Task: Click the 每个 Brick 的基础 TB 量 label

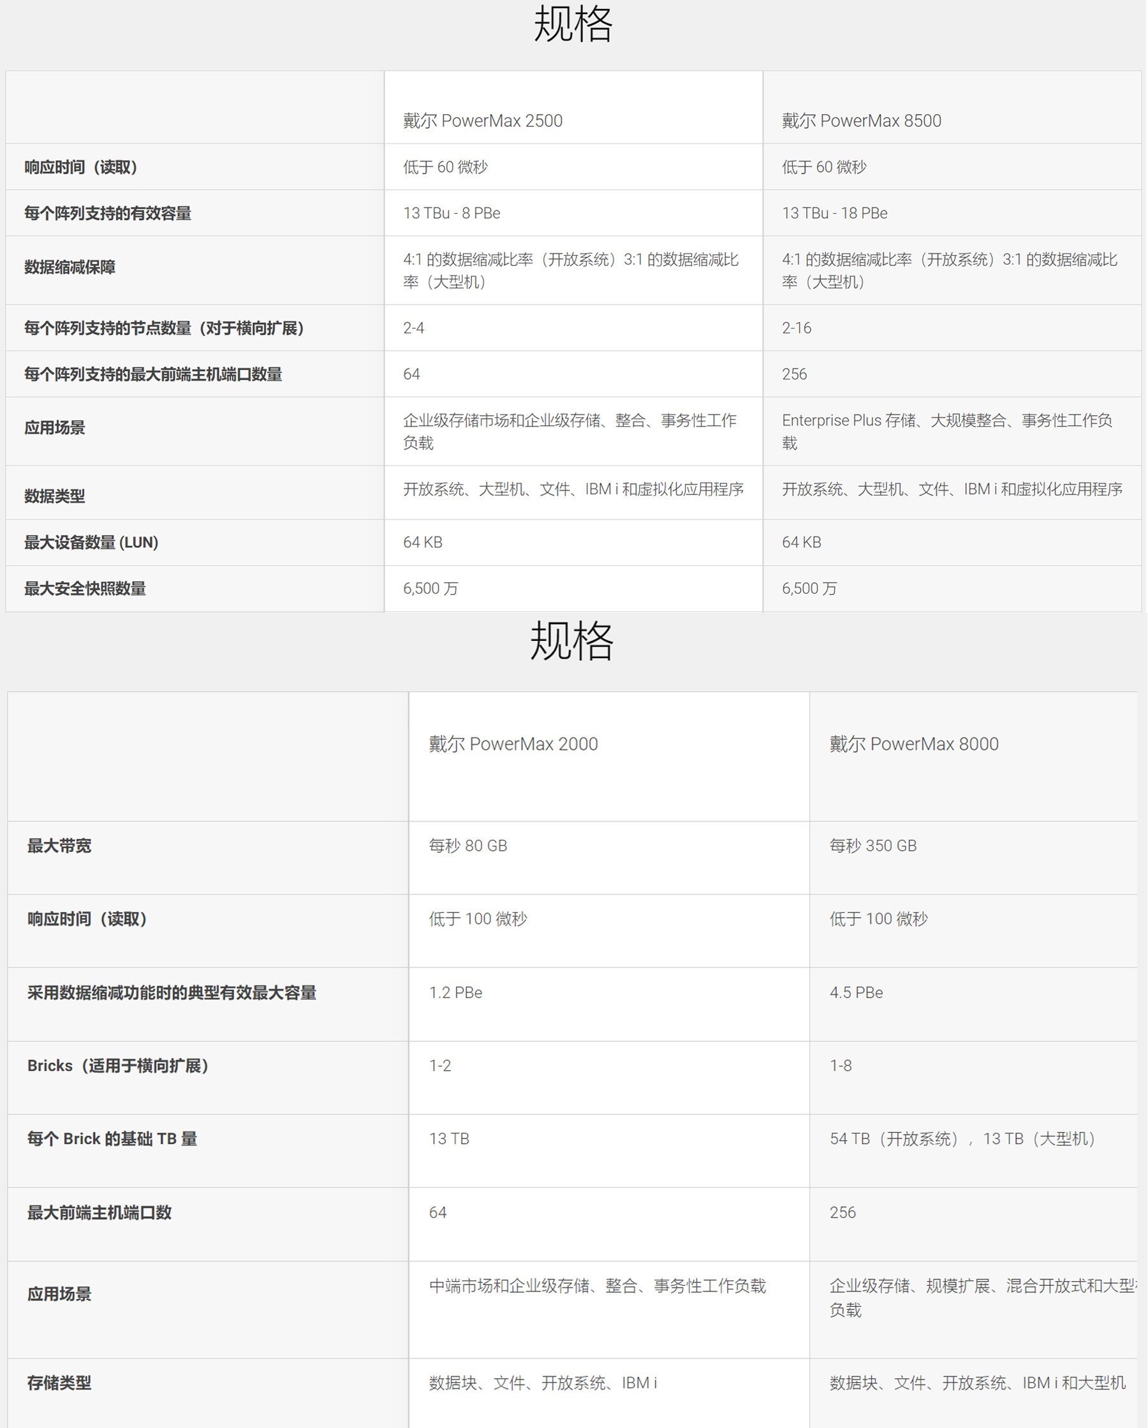Action: [112, 1138]
